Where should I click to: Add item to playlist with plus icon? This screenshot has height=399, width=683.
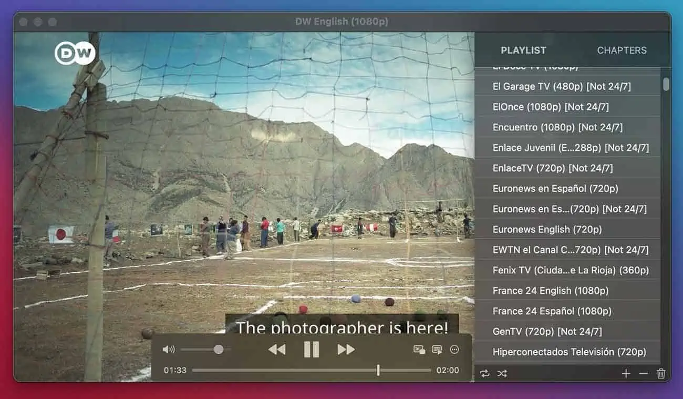click(626, 373)
